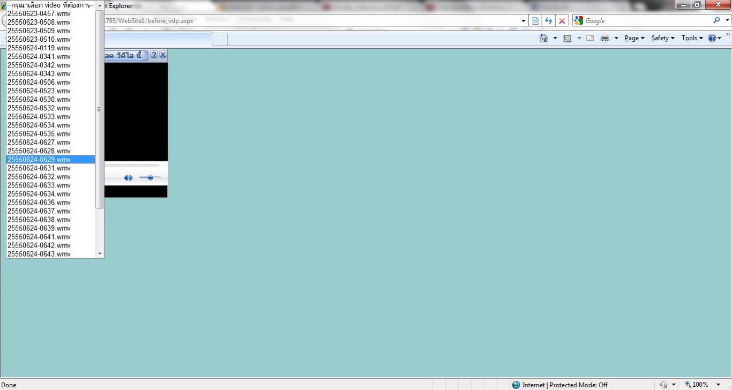This screenshot has height=390, width=732.
Task: Choose 25550624-0342.wmv in the dropdown
Action: pyautogui.click(x=51, y=65)
